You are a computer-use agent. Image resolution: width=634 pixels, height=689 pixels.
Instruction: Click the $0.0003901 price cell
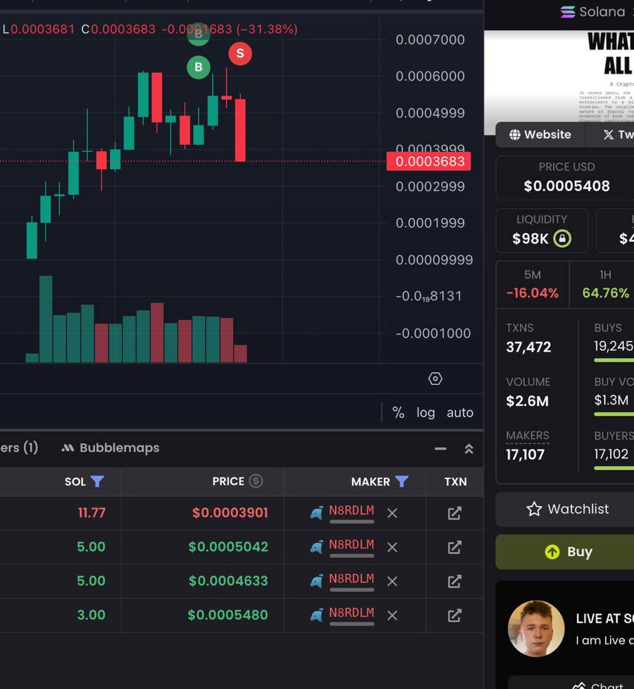tap(230, 513)
